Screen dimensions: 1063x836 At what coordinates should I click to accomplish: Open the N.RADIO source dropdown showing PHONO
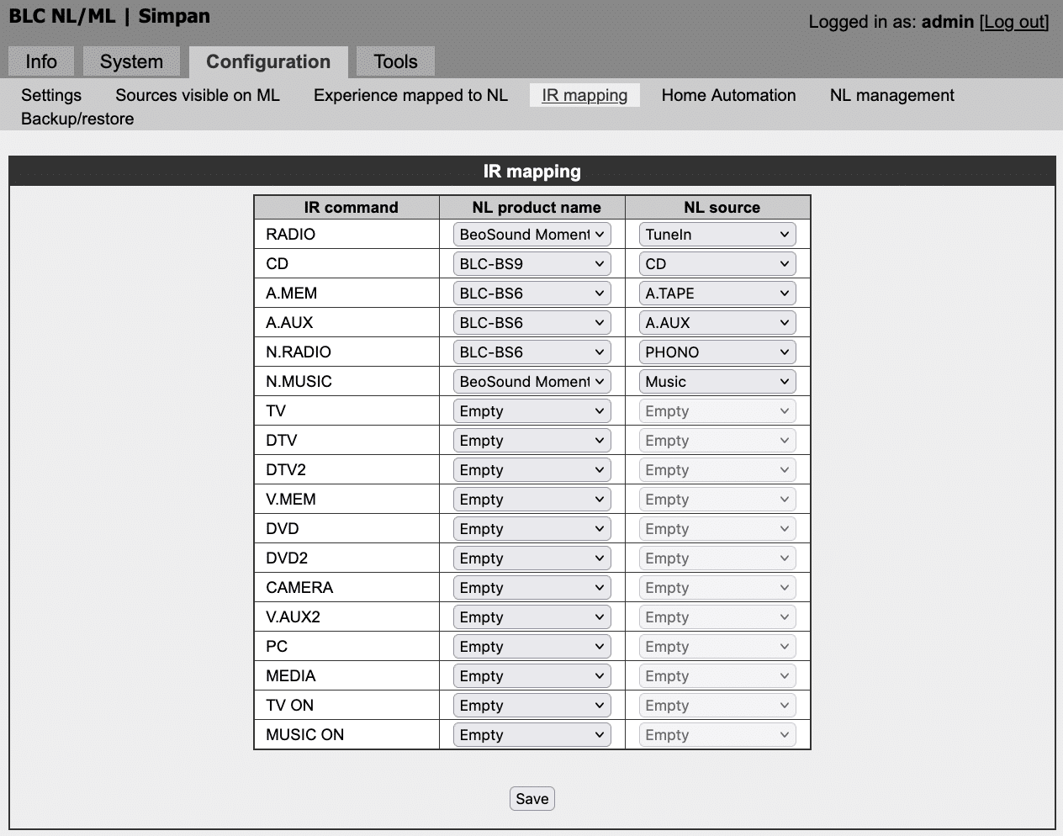717,352
